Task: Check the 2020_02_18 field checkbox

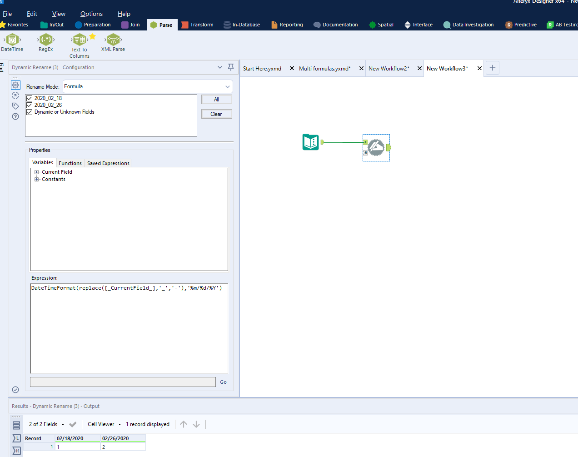Action: pyautogui.click(x=29, y=98)
